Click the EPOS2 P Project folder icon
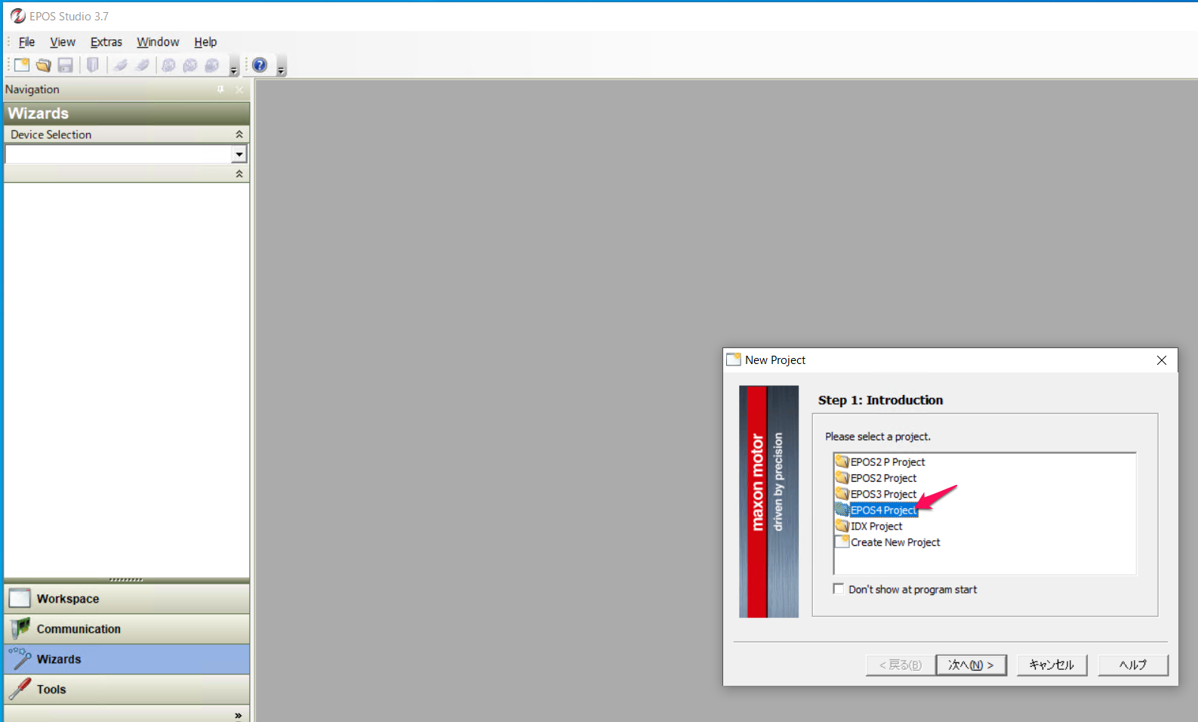The width and height of the screenshot is (1198, 722). click(842, 461)
